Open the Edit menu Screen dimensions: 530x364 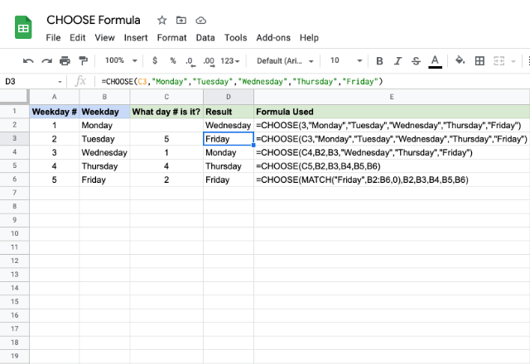[77, 38]
